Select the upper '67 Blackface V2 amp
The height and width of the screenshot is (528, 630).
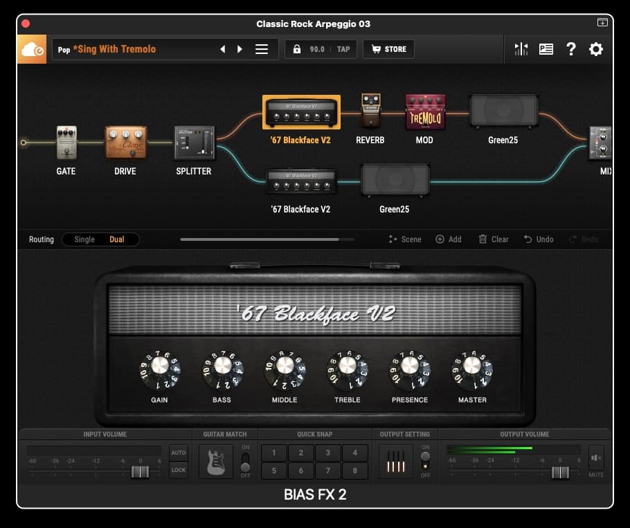[x=301, y=112]
